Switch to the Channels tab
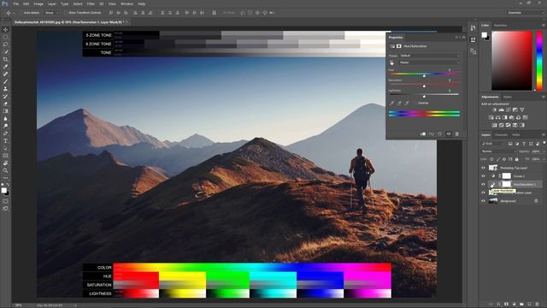Viewport: 547px width, 308px height. 501,135
